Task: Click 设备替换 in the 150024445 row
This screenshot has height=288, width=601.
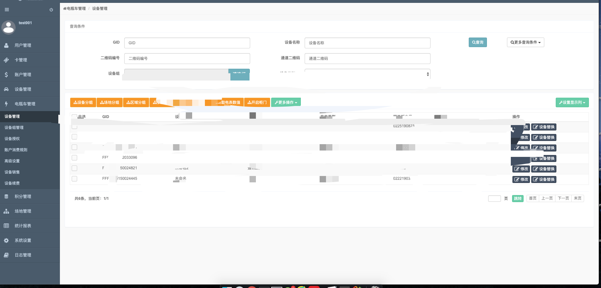Action: [544, 179]
